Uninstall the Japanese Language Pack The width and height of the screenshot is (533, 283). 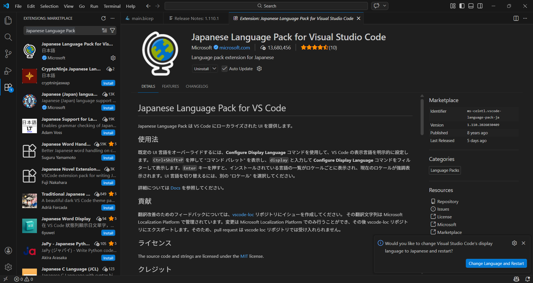click(x=202, y=69)
